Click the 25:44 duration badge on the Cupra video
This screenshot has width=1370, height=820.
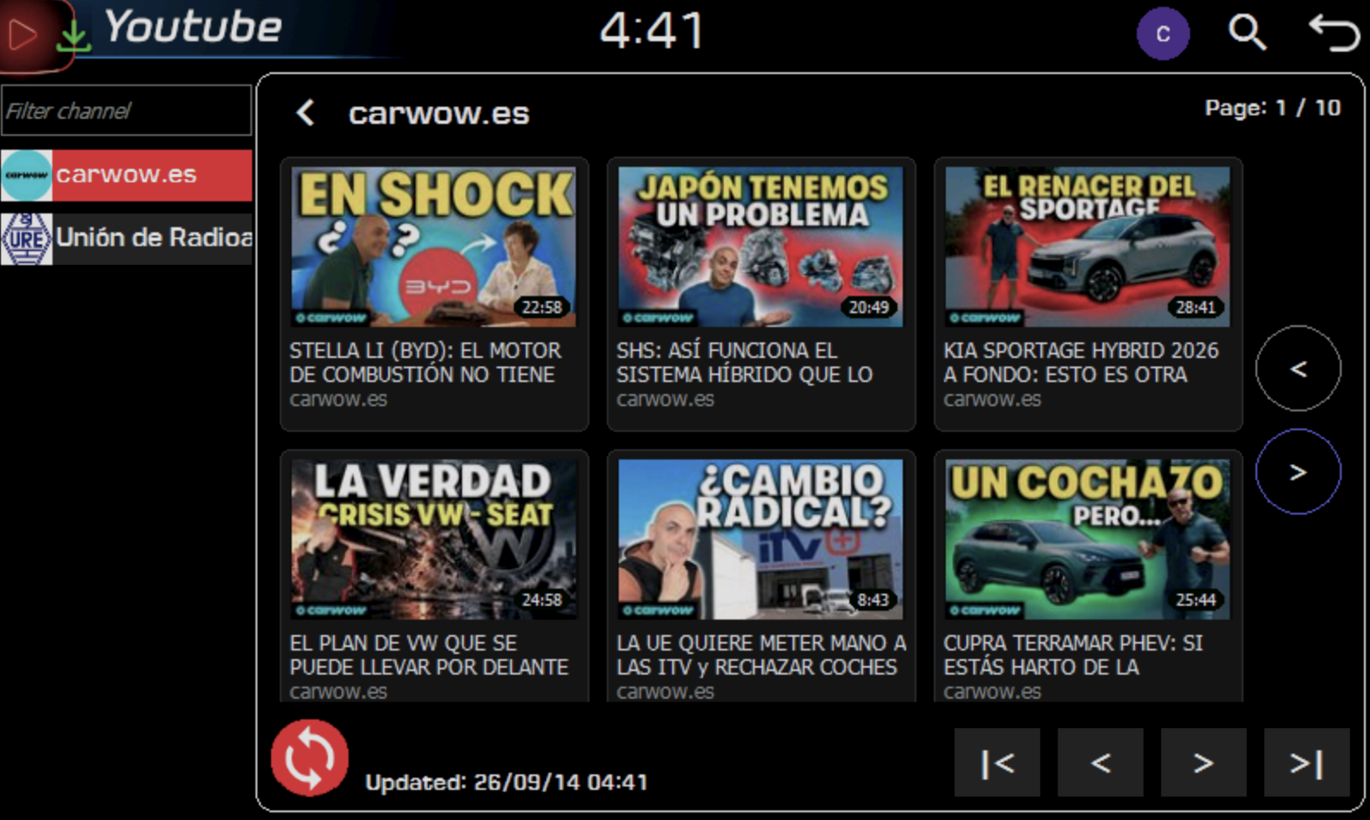(x=1195, y=600)
